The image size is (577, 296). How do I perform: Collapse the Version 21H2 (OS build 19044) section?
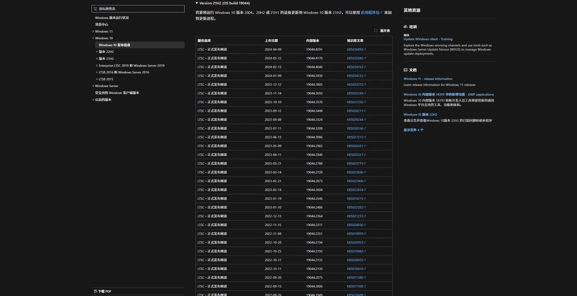[x=223, y=3]
